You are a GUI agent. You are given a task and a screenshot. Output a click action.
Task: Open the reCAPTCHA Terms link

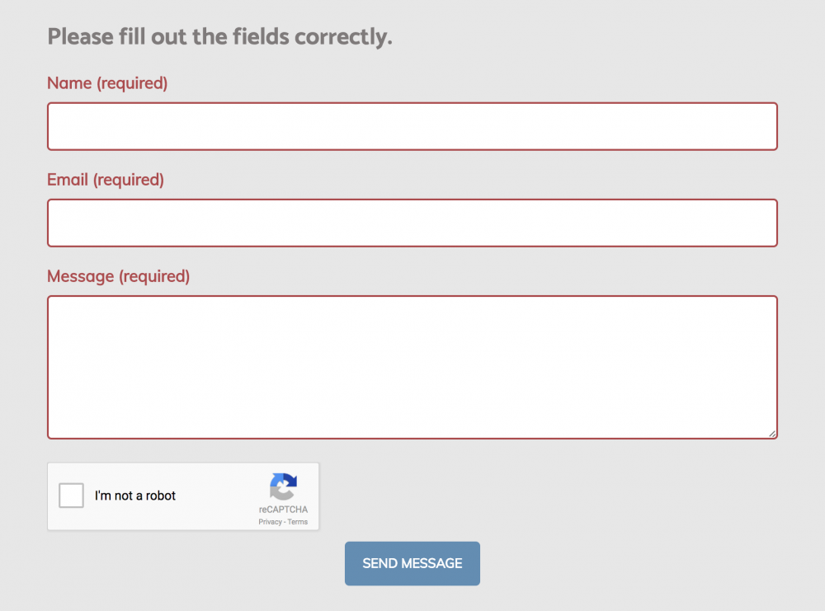pos(298,522)
